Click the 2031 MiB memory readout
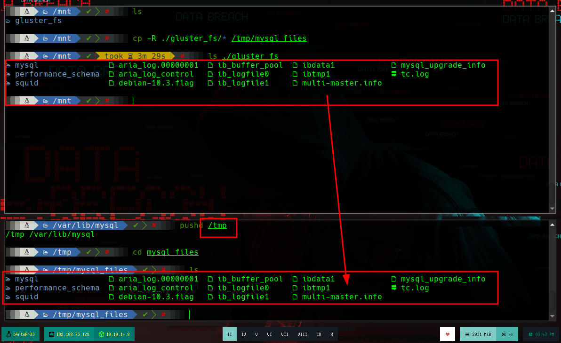This screenshot has width=561, height=343. 481,335
